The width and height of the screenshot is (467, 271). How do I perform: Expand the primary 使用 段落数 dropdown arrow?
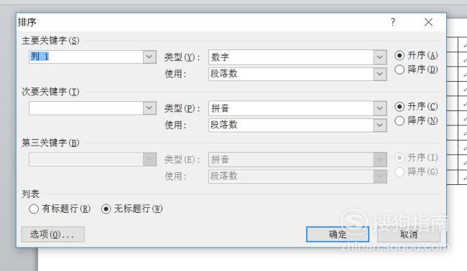coord(380,74)
